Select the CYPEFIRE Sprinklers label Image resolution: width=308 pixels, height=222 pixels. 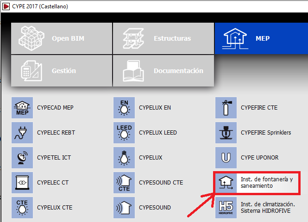click(266, 133)
